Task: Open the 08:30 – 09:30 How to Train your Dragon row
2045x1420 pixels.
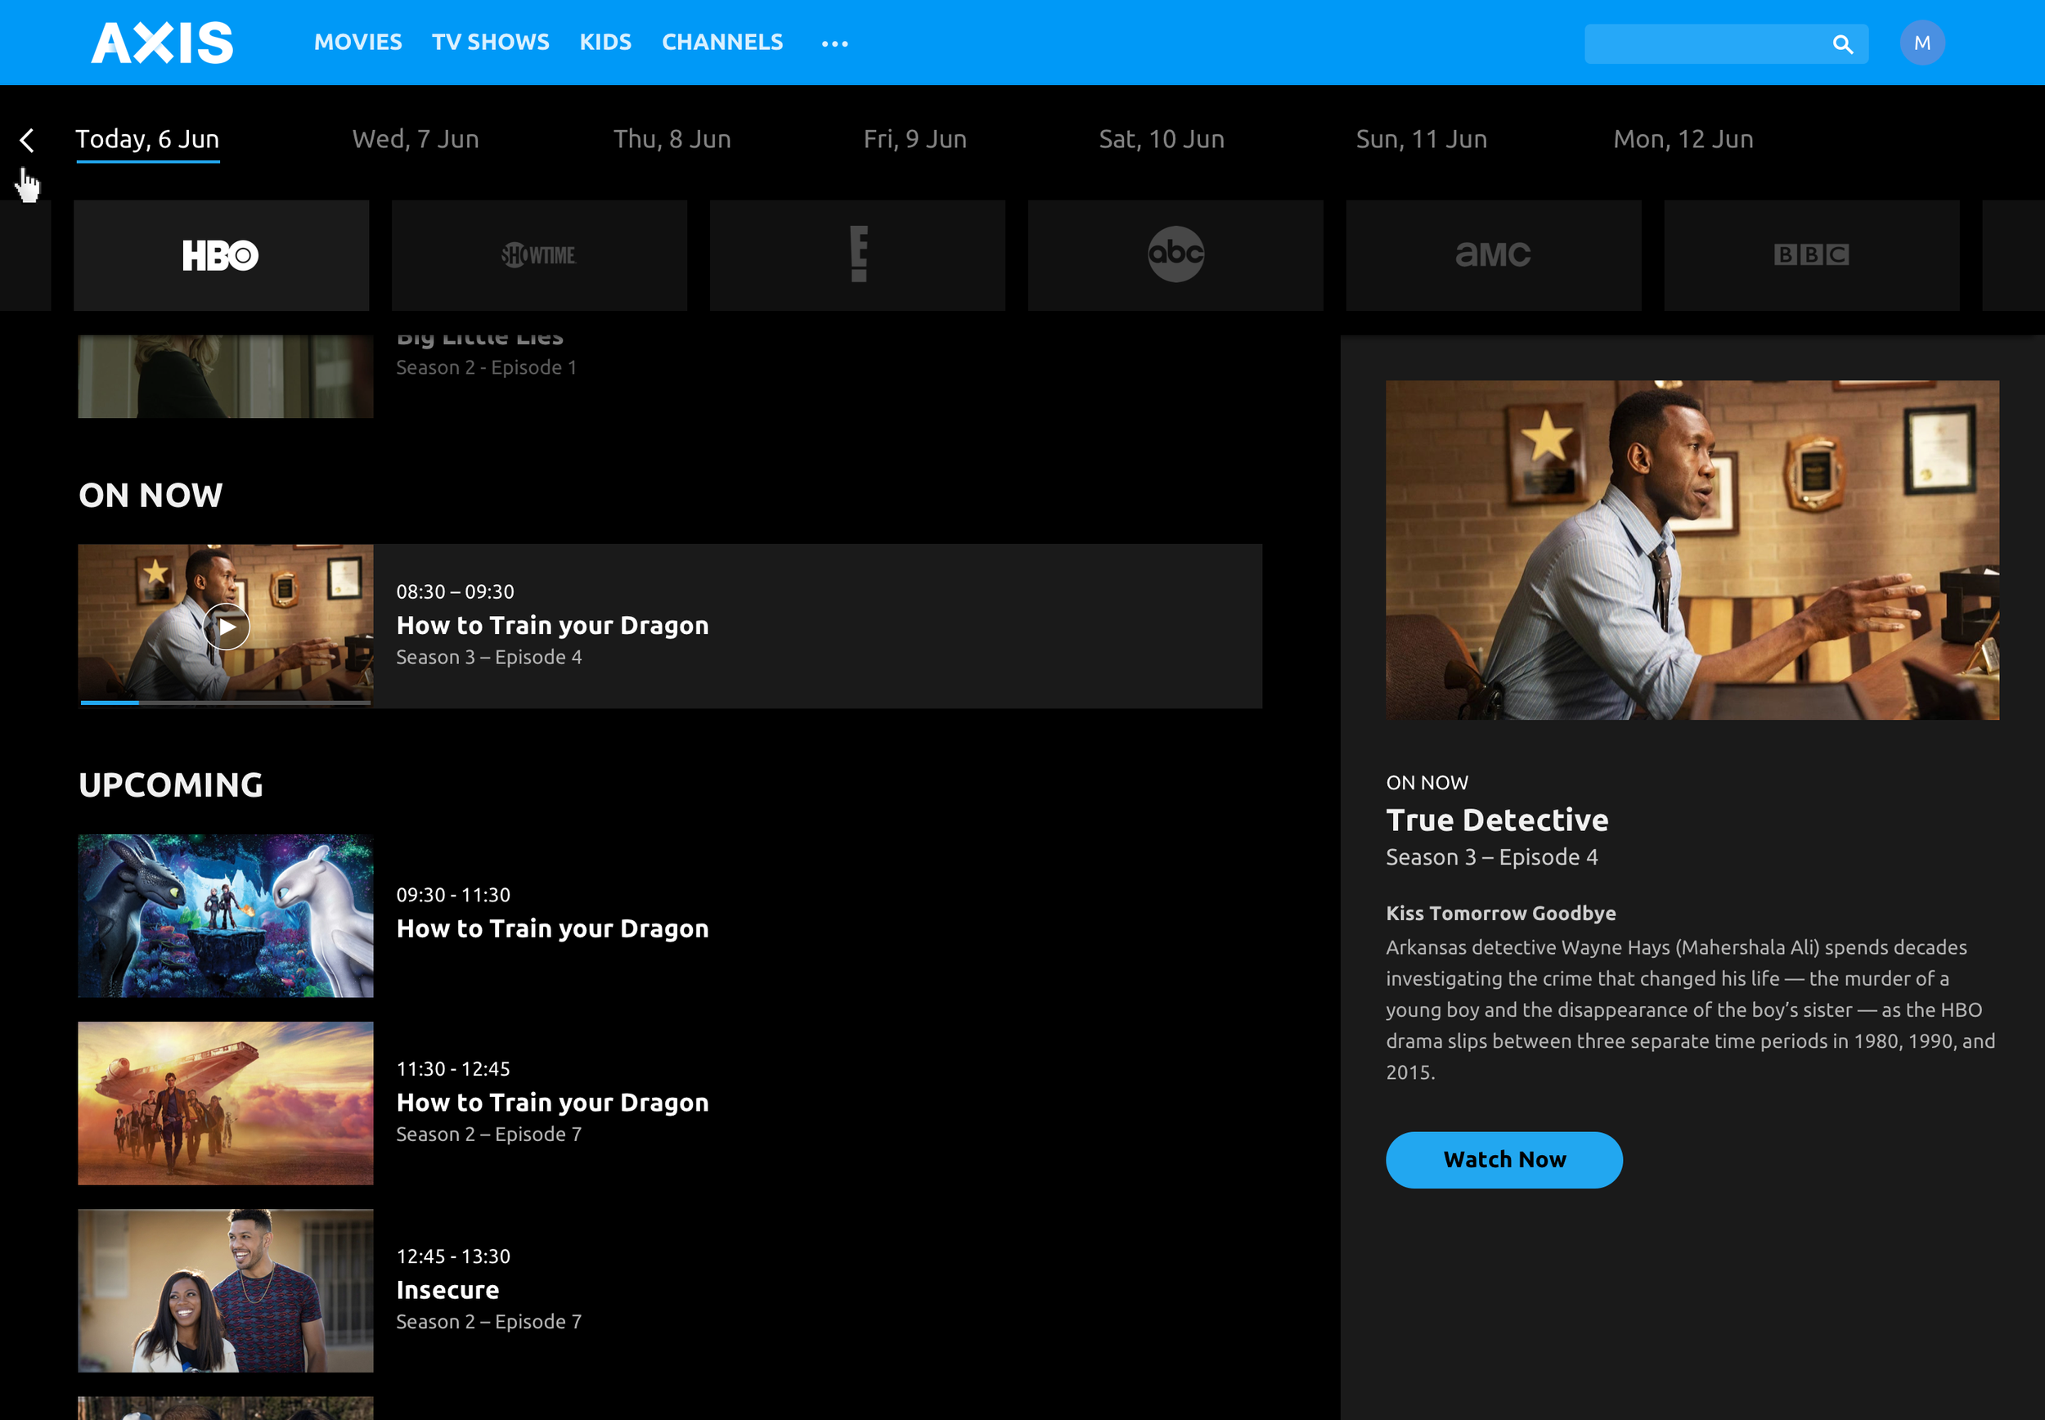Action: (670, 627)
